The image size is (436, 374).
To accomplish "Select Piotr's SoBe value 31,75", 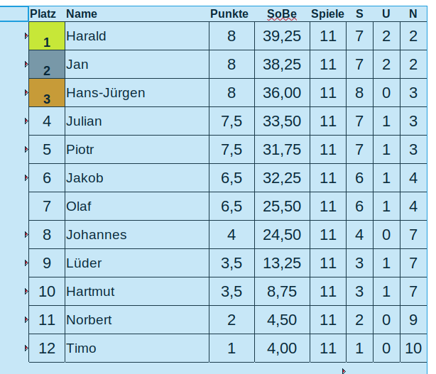I will click(282, 150).
